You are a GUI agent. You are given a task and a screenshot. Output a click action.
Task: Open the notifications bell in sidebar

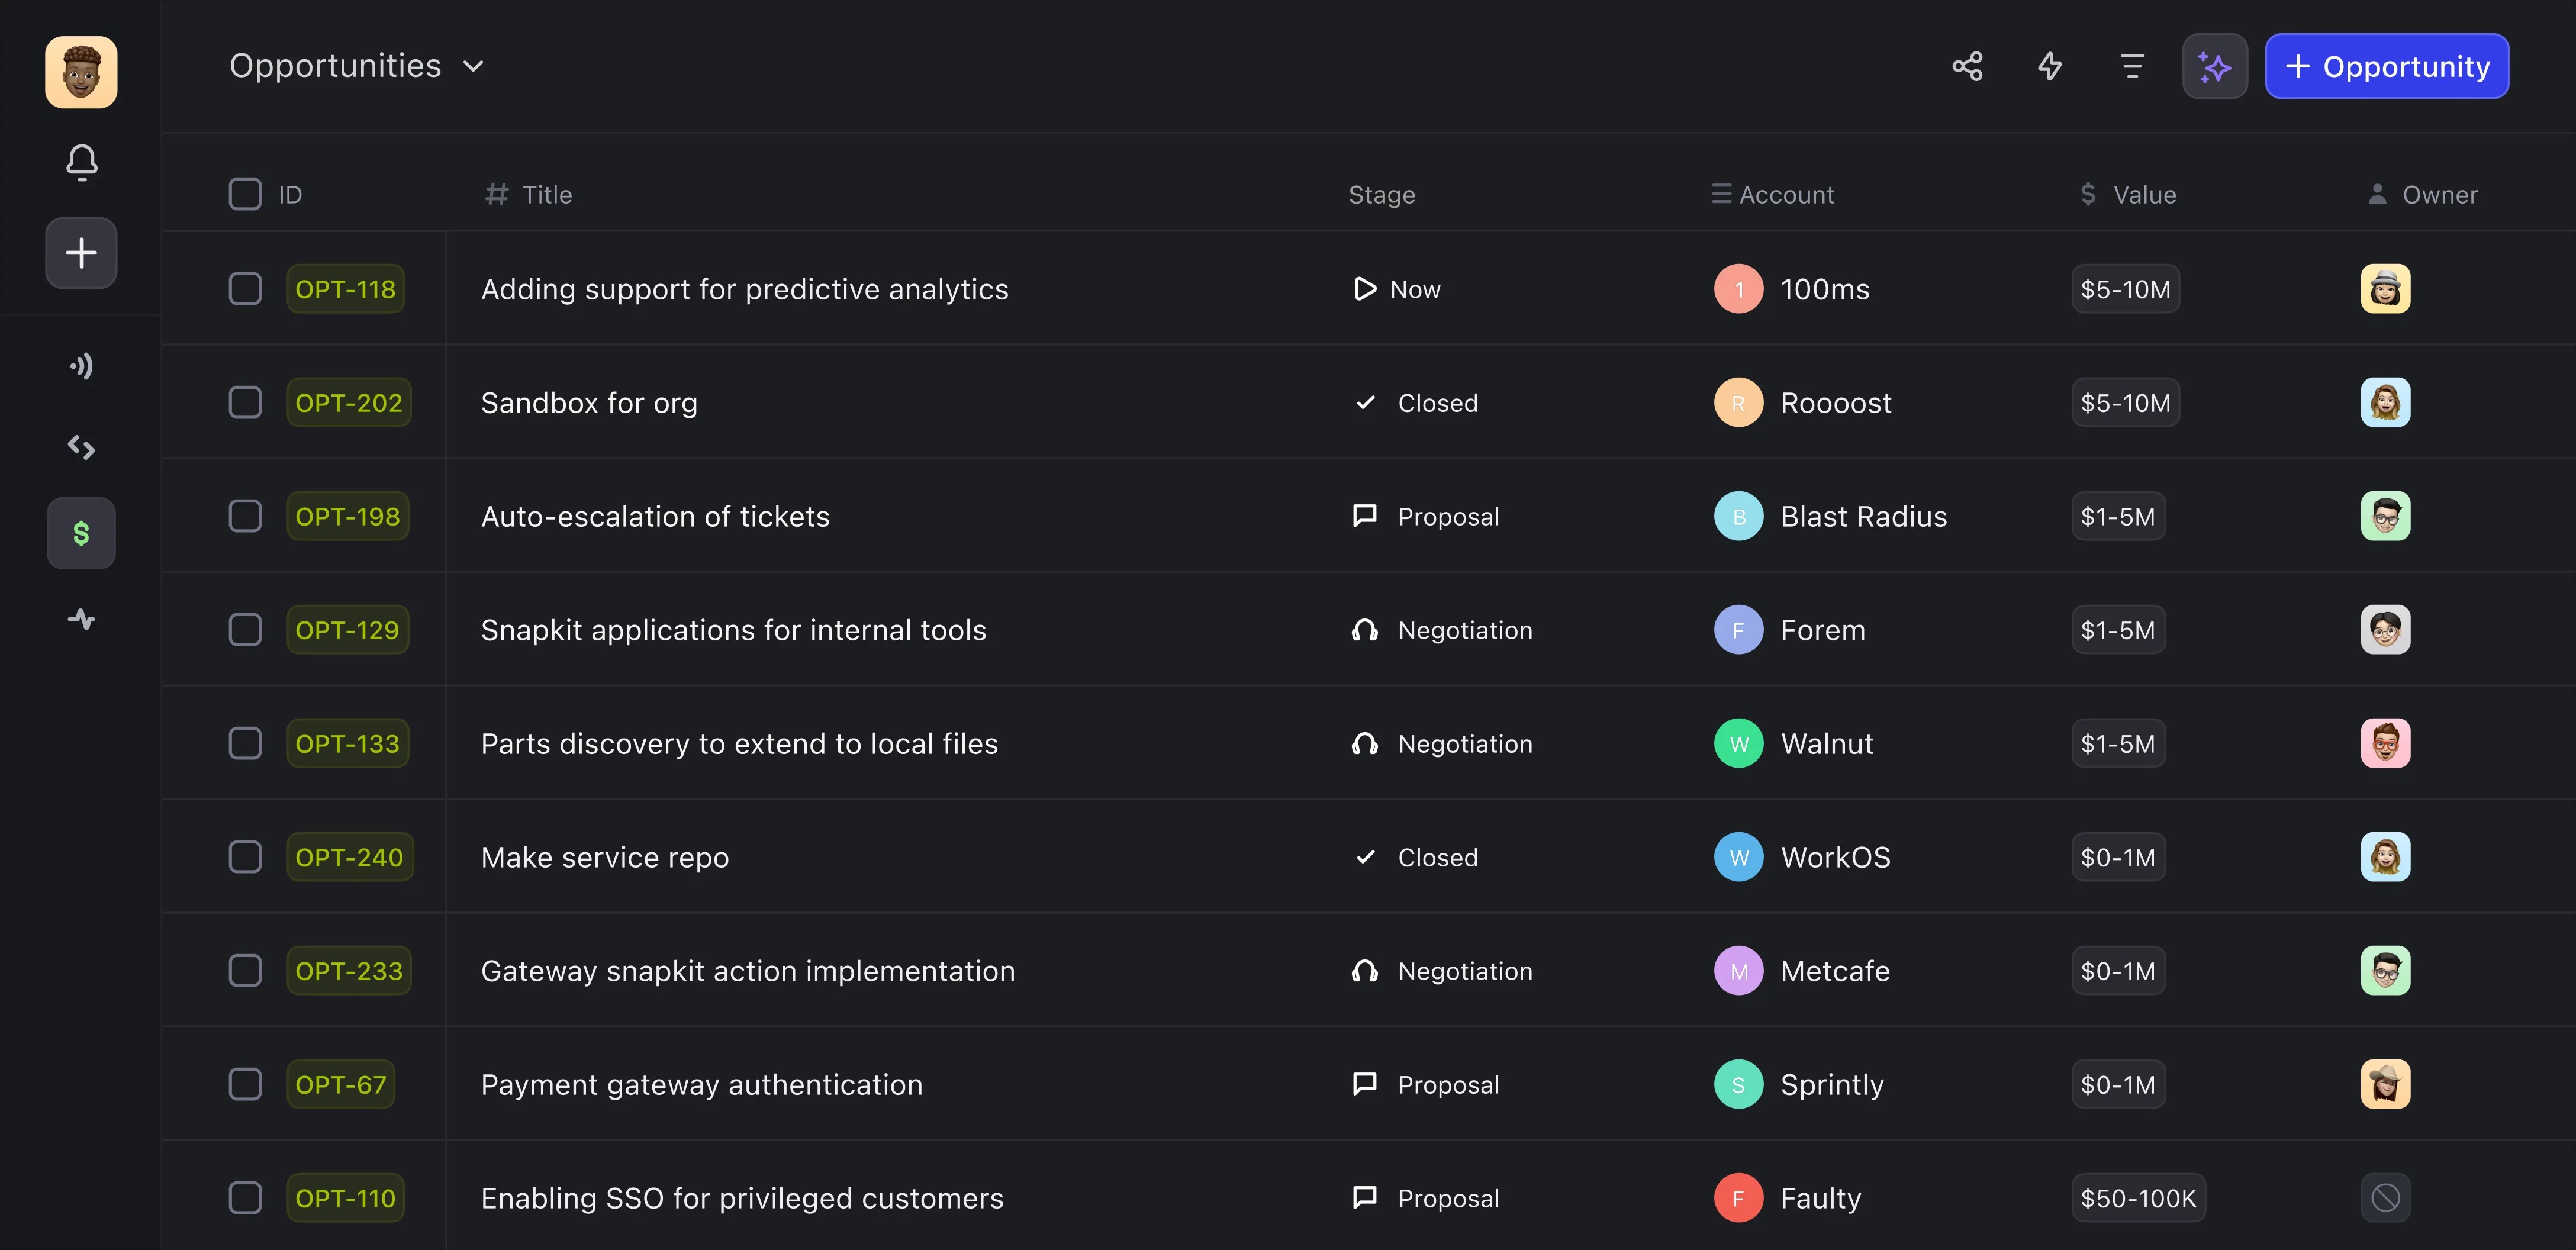[x=81, y=162]
